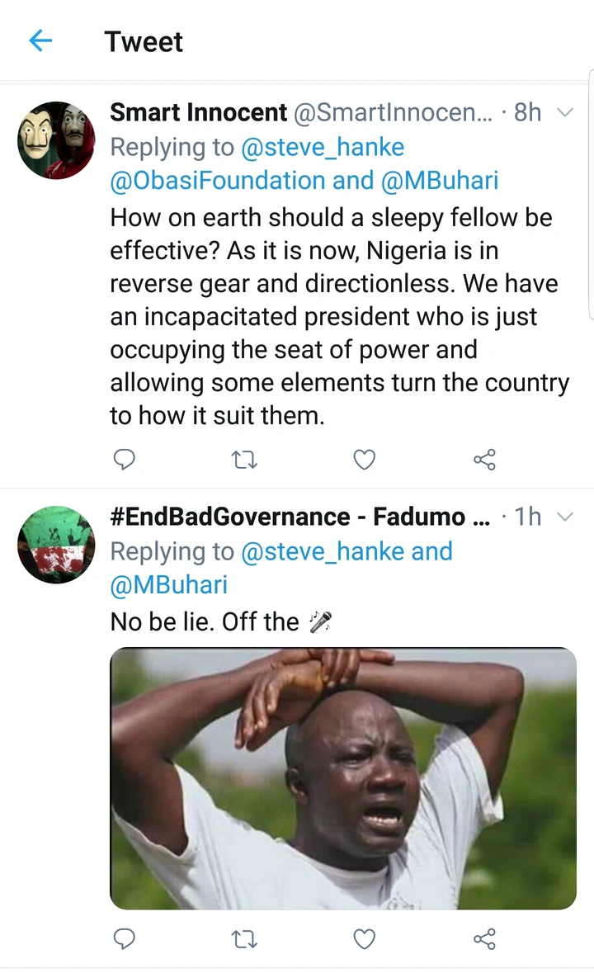Share Smart Innocent's tweet

pyautogui.click(x=484, y=460)
